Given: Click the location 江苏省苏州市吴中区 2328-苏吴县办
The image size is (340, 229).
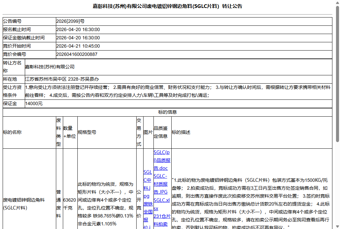Looking at the screenshot, I should [x=62, y=79].
